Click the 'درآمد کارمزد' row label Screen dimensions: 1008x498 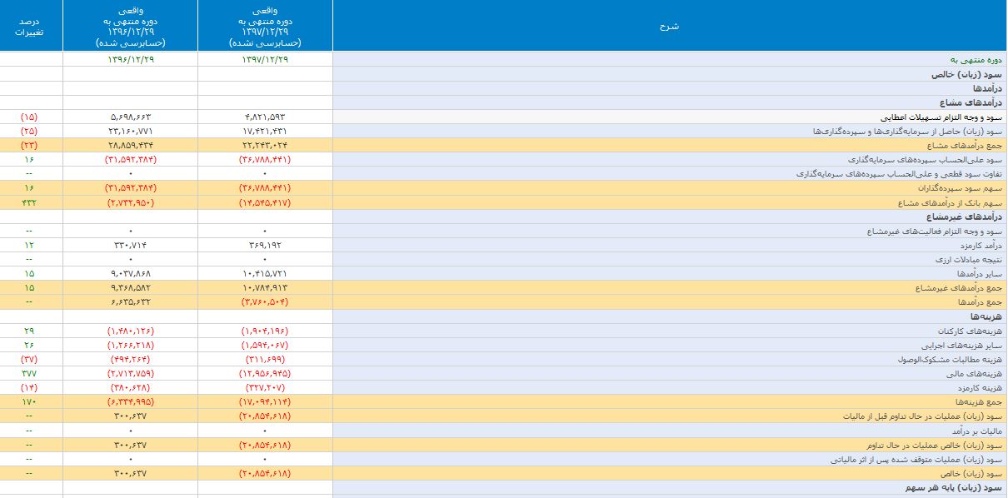[978, 246]
